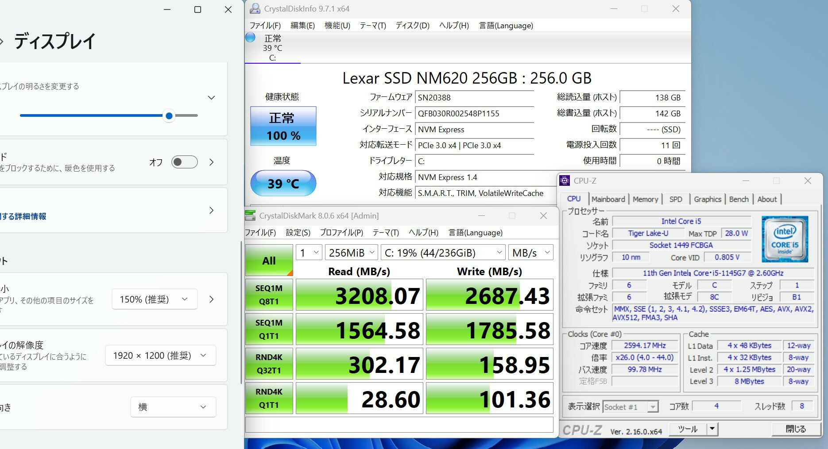Screen dimensions: 828x449
Task: Open the 150% scale dropdown
Action: coord(154,299)
